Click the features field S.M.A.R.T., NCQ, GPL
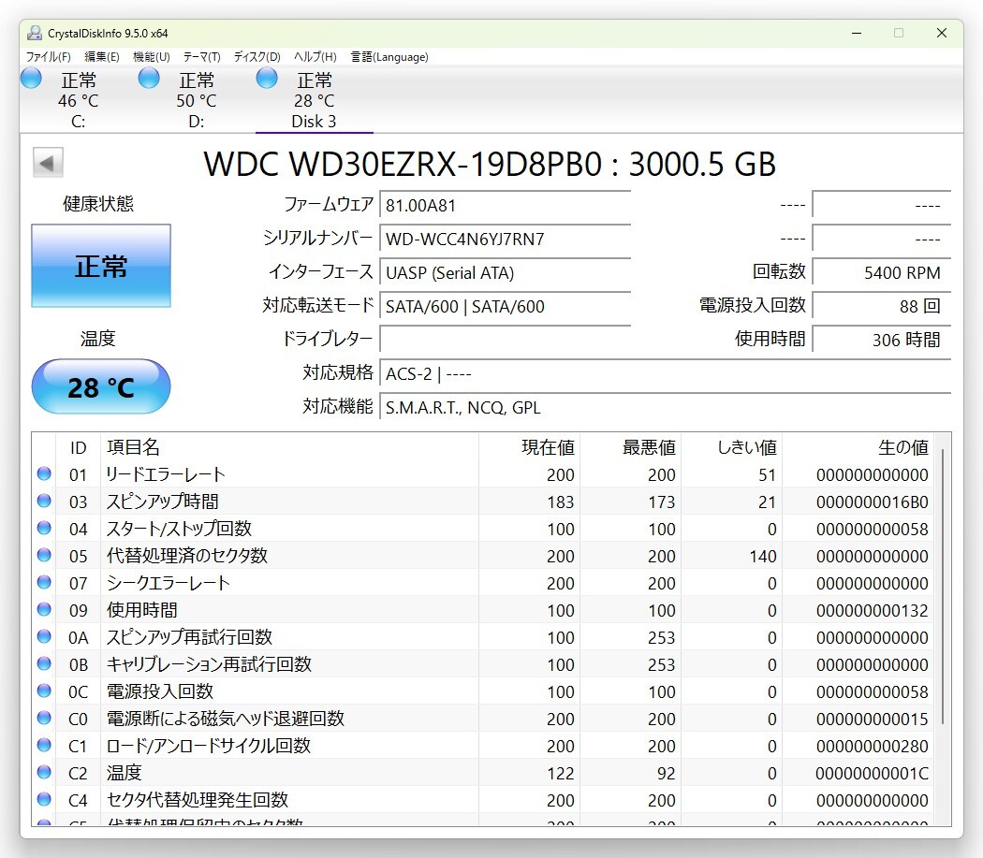Viewport: 983px width, 858px height. pos(665,407)
